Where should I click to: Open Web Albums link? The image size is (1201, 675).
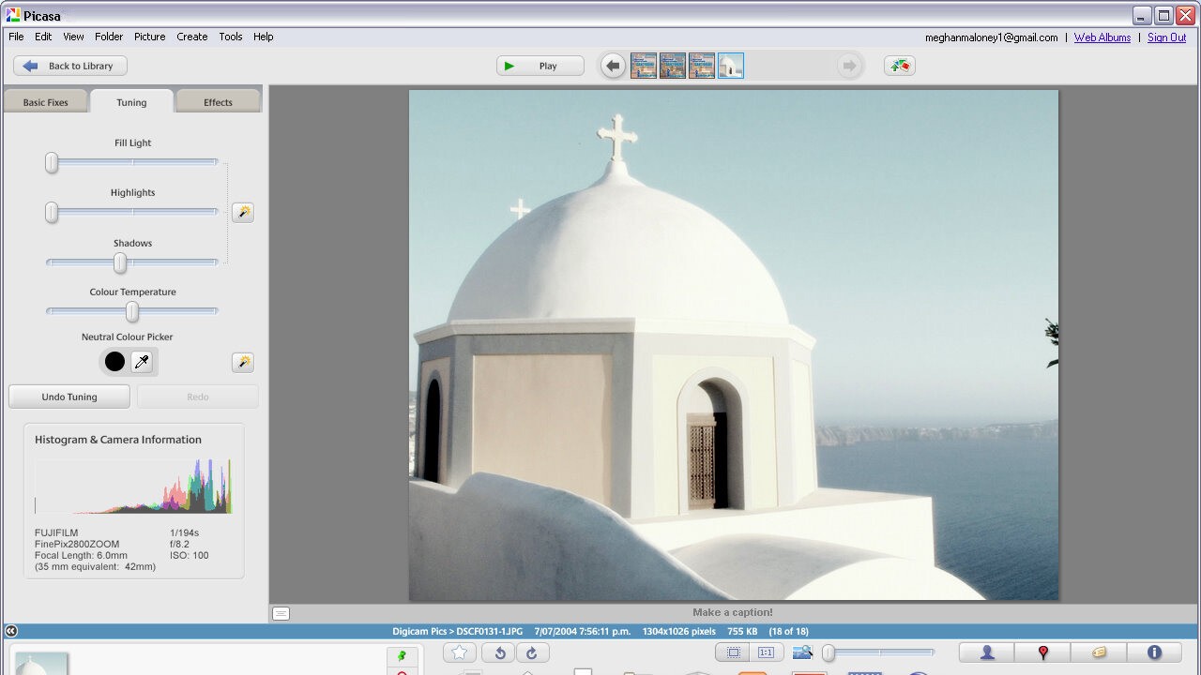[x=1102, y=37]
